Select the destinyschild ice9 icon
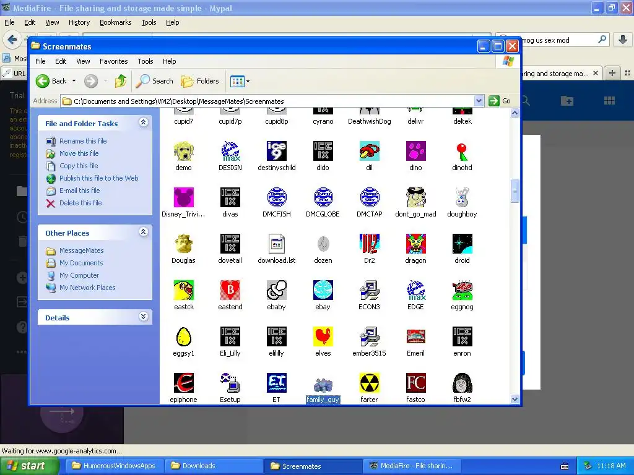 [277, 151]
